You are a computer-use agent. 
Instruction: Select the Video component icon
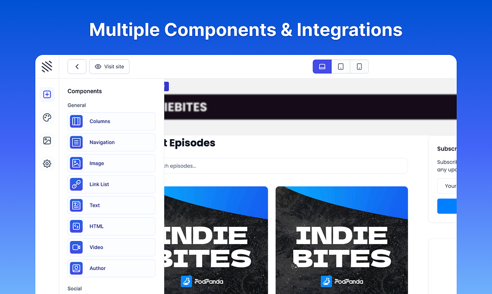click(77, 247)
